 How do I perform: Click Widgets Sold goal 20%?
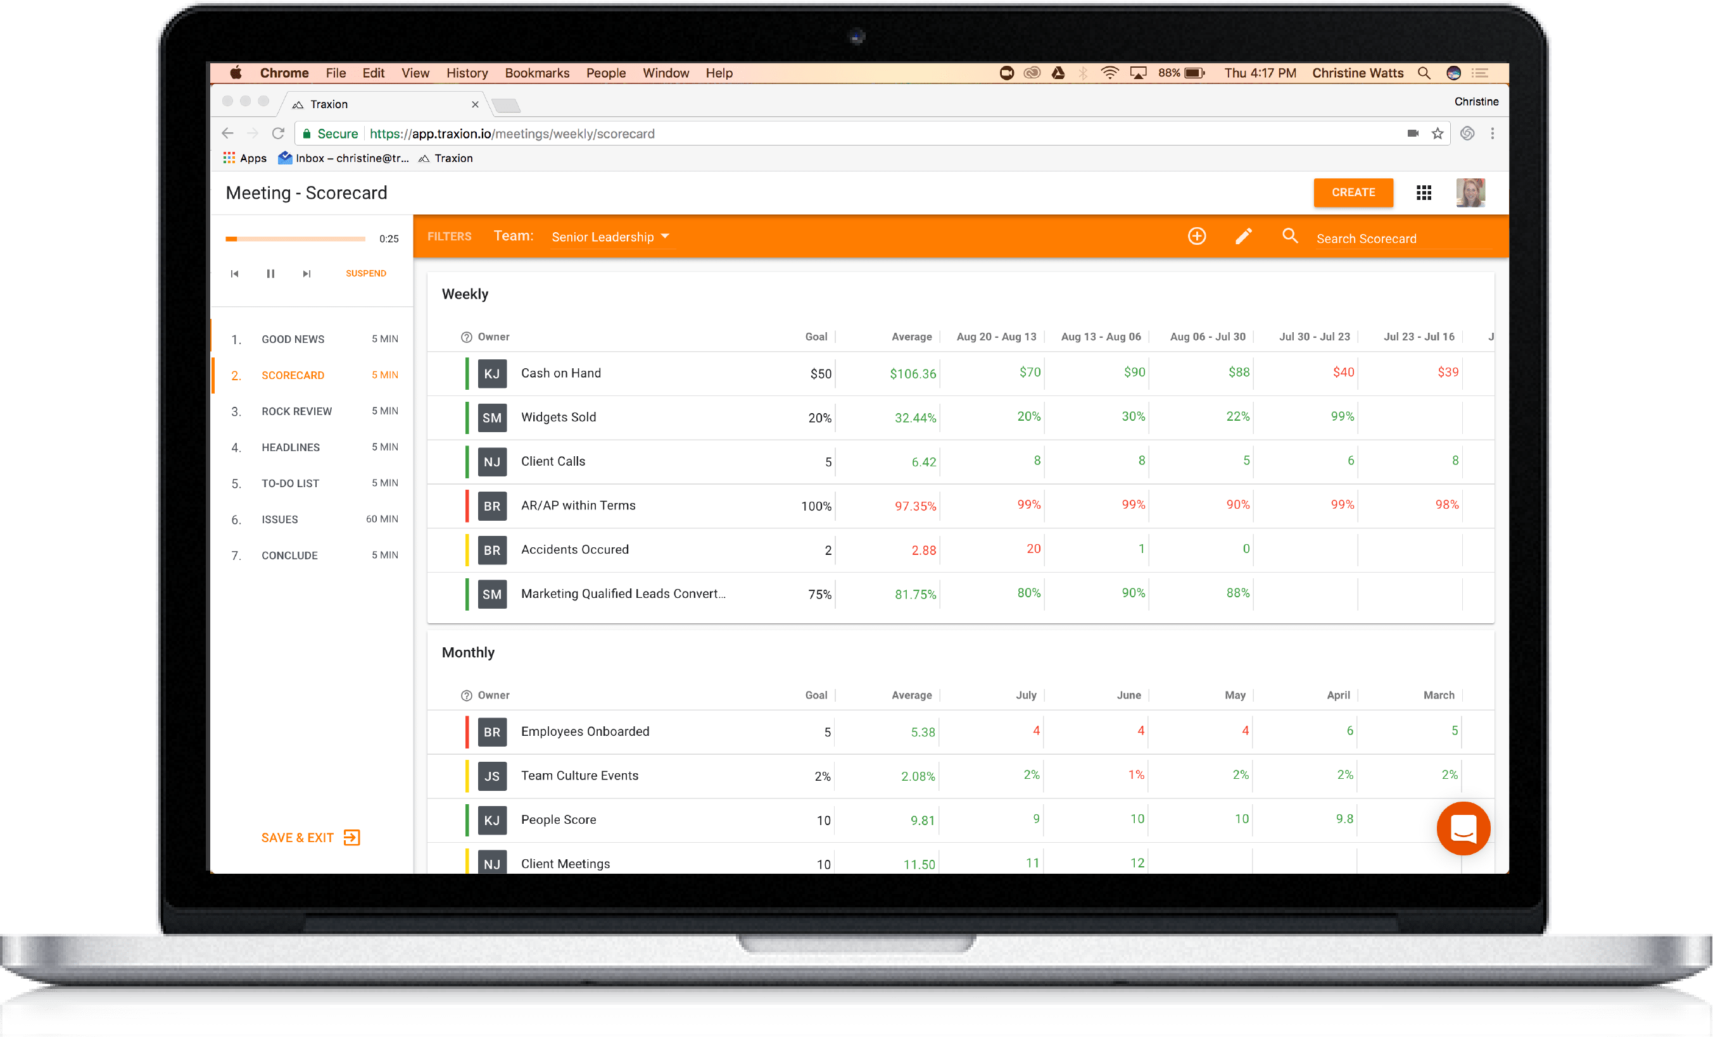tap(819, 418)
